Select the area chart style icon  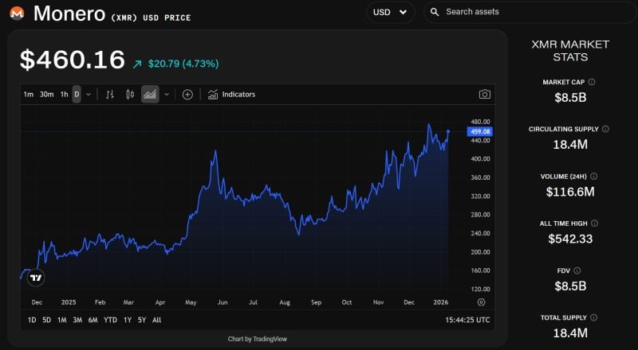tap(150, 95)
